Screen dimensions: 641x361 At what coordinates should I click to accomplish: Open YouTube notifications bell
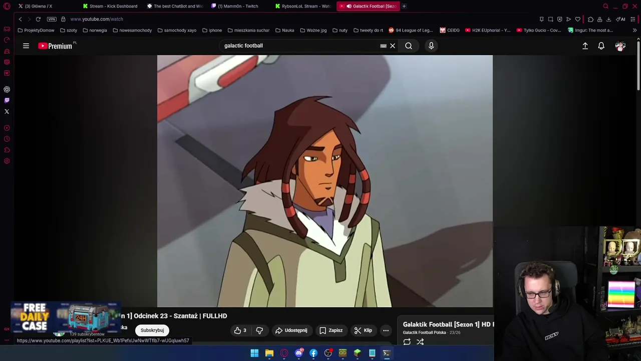601,46
